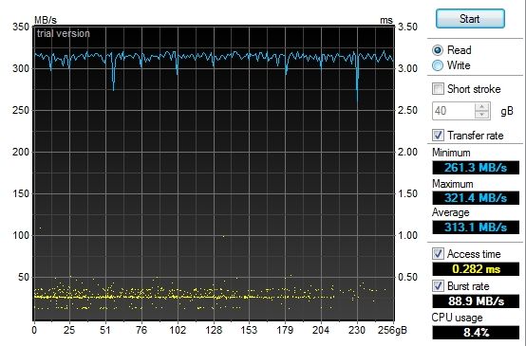Click the short stroke size field showing 40
Screen dimensions: 526x346
point(454,111)
